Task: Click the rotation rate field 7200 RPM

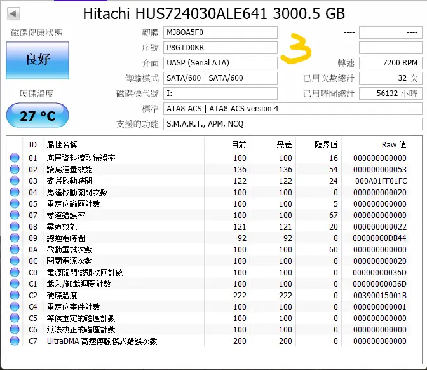Action: 391,63
